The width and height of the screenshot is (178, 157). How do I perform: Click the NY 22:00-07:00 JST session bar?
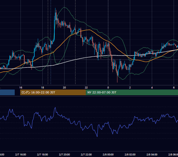tap(132, 92)
